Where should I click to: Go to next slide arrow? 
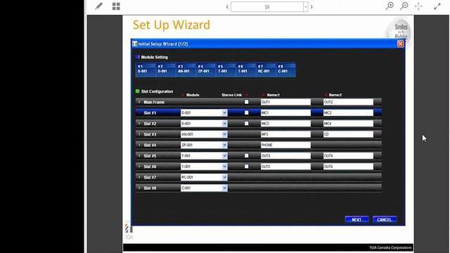point(311,6)
